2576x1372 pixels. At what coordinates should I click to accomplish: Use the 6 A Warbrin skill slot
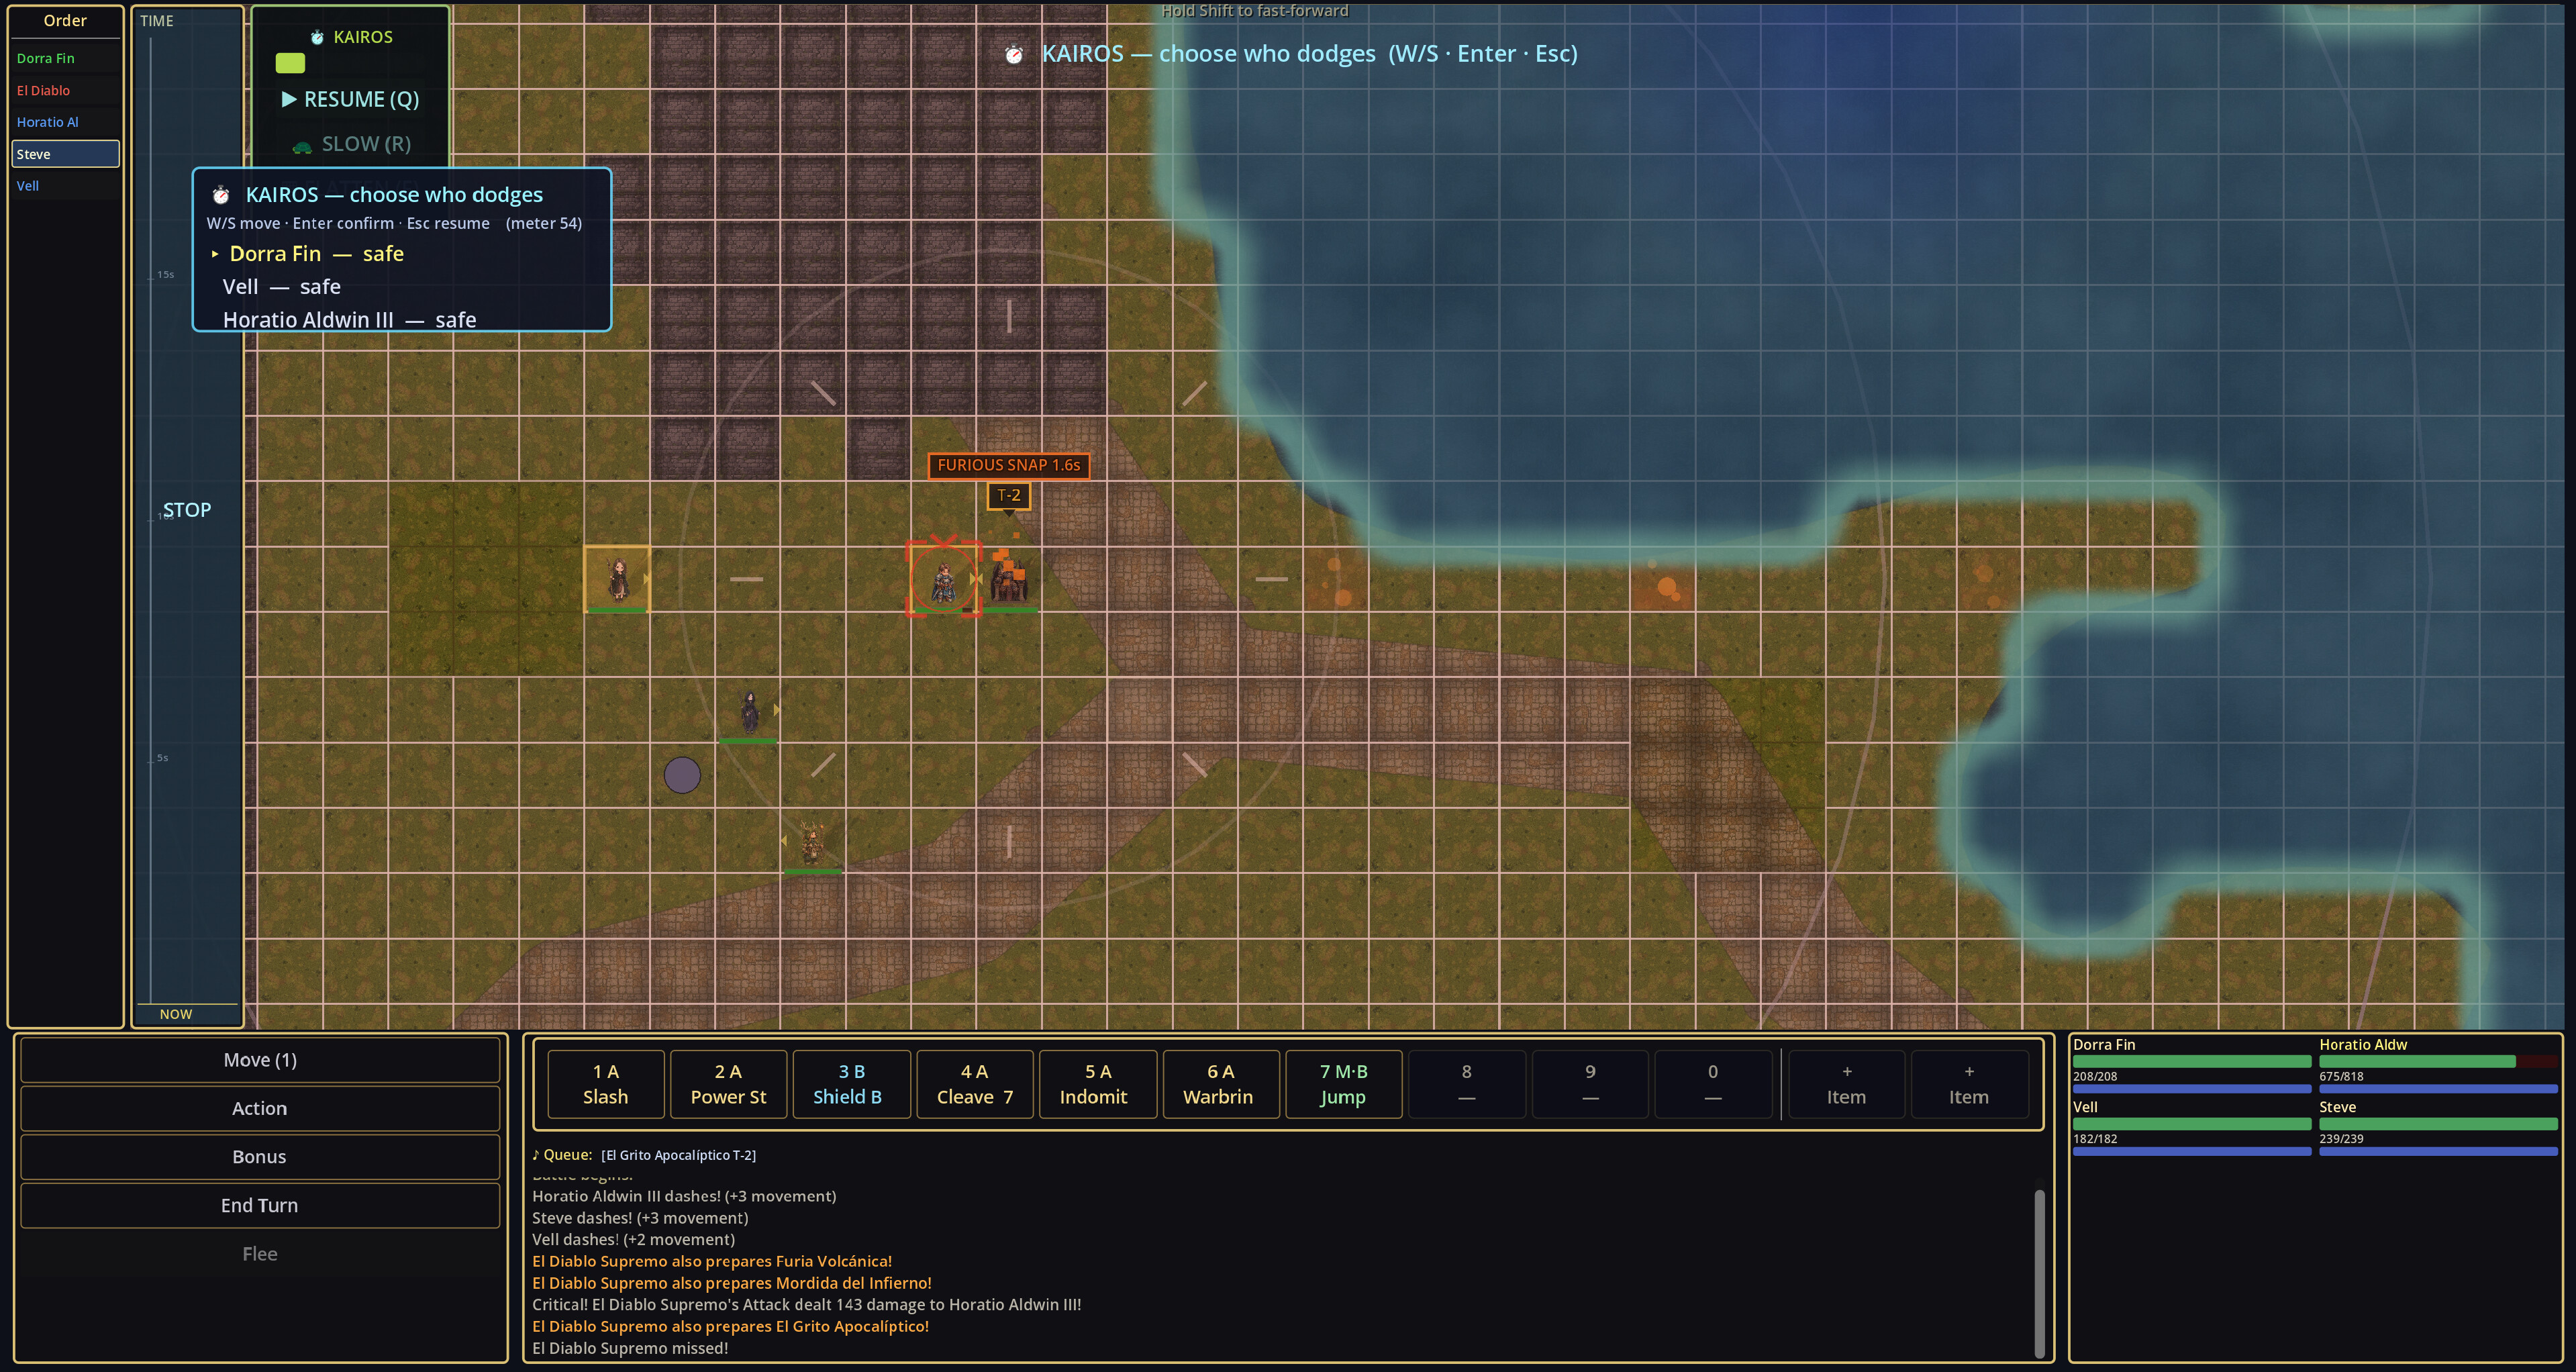[x=1221, y=1084]
